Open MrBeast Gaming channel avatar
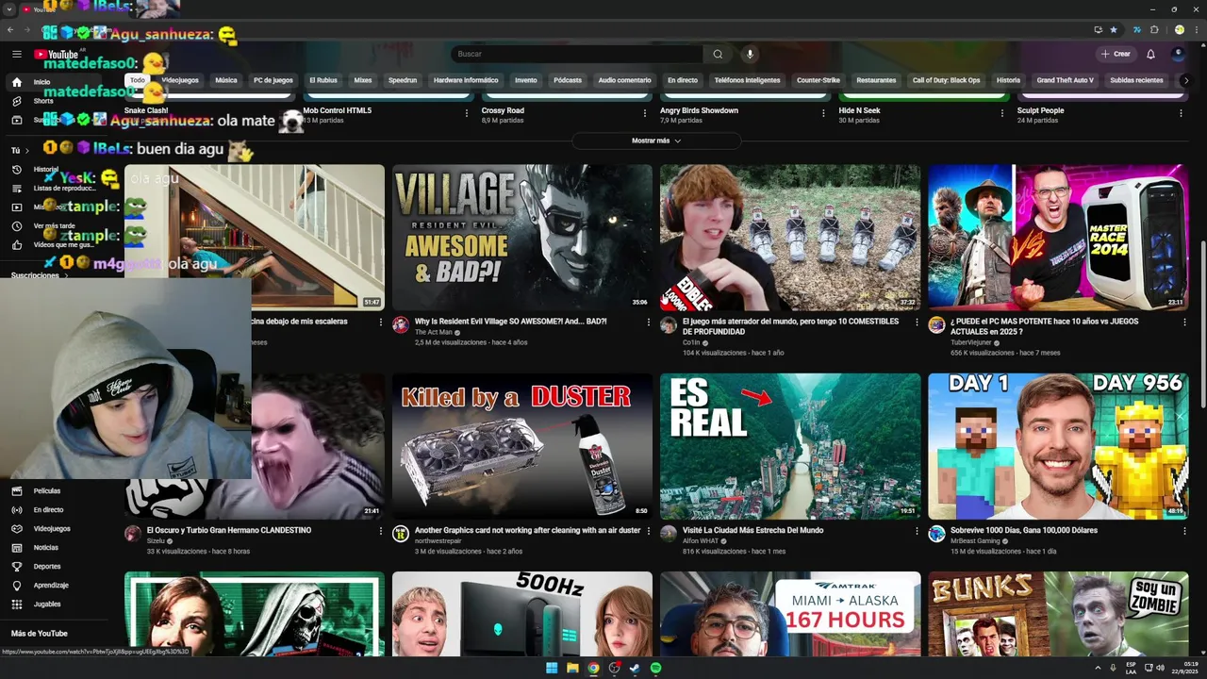 click(936, 533)
